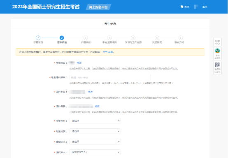
Task: Open the 字节 半角 explanation link
Action: (x=108, y=52)
